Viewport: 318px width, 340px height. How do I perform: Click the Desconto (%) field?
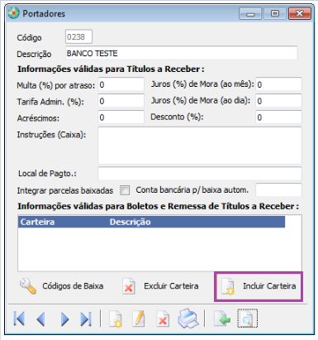[x=278, y=117]
